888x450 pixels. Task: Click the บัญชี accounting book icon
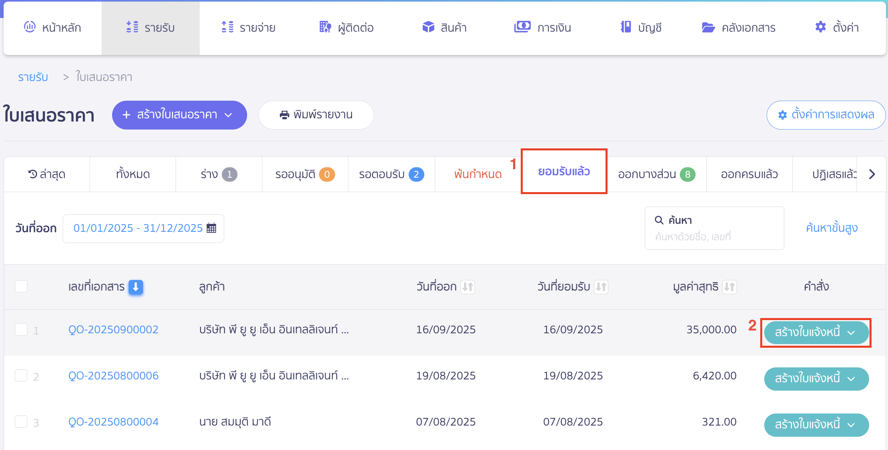pyautogui.click(x=626, y=27)
